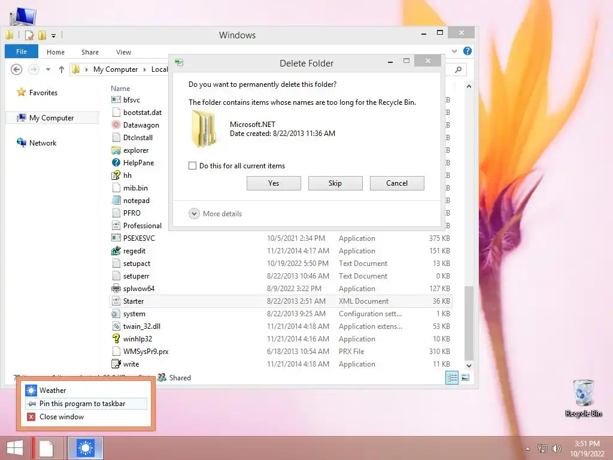Click the network tray icon
Image resolution: width=613 pixels, height=460 pixels.
[542, 449]
